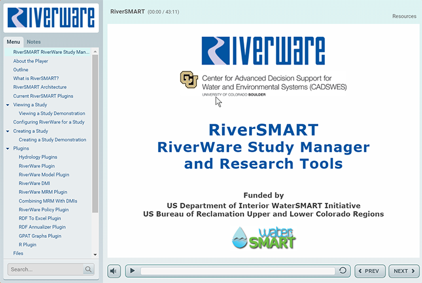Open Viewing a Study Demonstration
Viewport: 422px width, 283px height.
pyautogui.click(x=52, y=114)
